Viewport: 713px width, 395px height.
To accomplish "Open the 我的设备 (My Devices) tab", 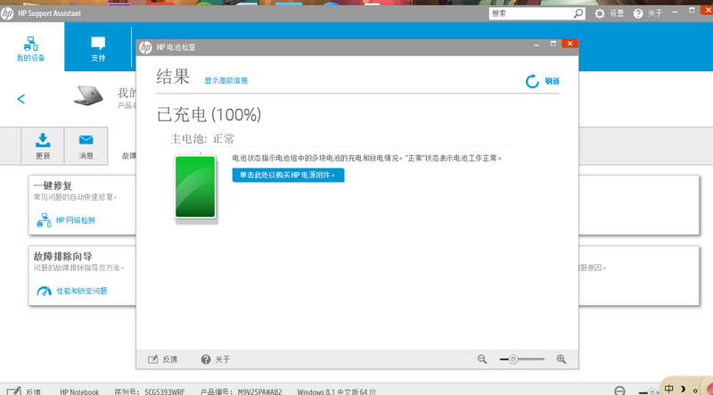I will point(30,49).
